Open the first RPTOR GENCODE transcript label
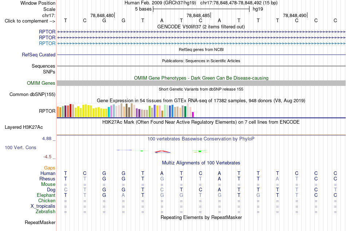This screenshot has height=231, width=346. (47, 32)
